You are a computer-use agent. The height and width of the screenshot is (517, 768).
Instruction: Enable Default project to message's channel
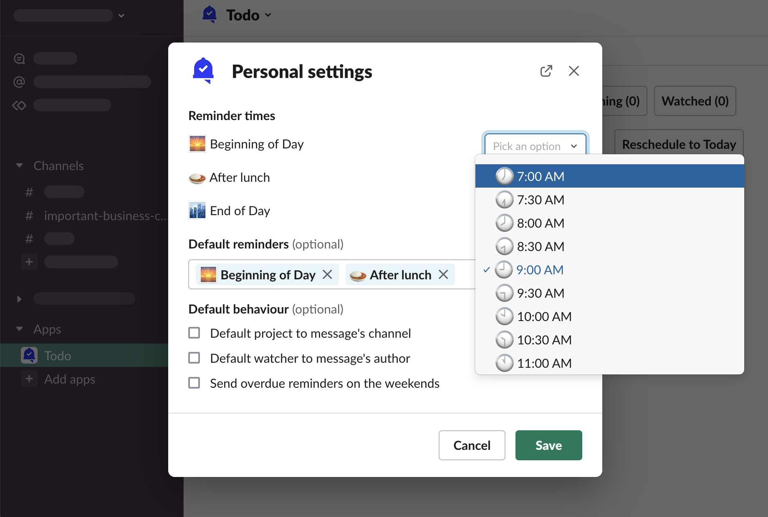click(x=194, y=333)
